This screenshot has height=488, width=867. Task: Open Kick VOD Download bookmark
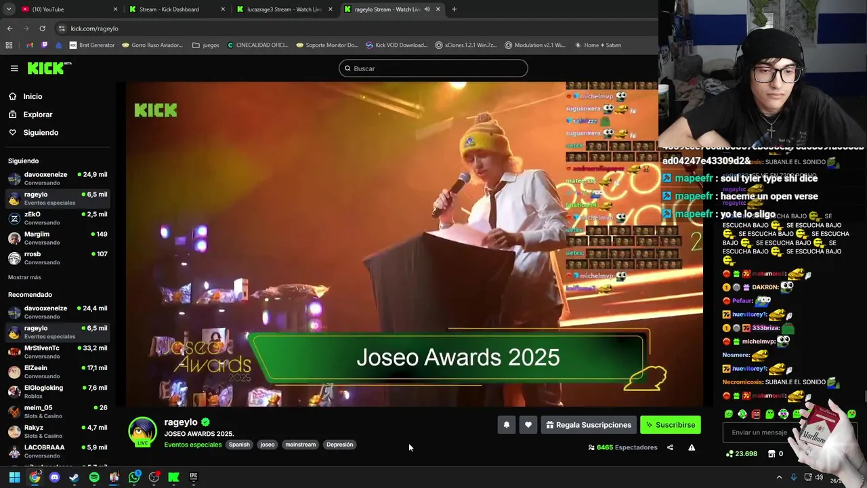[x=396, y=45]
